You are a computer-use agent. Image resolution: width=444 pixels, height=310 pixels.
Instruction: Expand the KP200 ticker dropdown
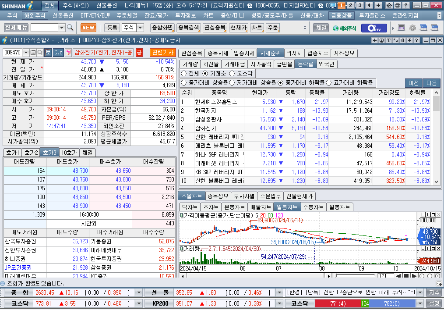click(279, 303)
